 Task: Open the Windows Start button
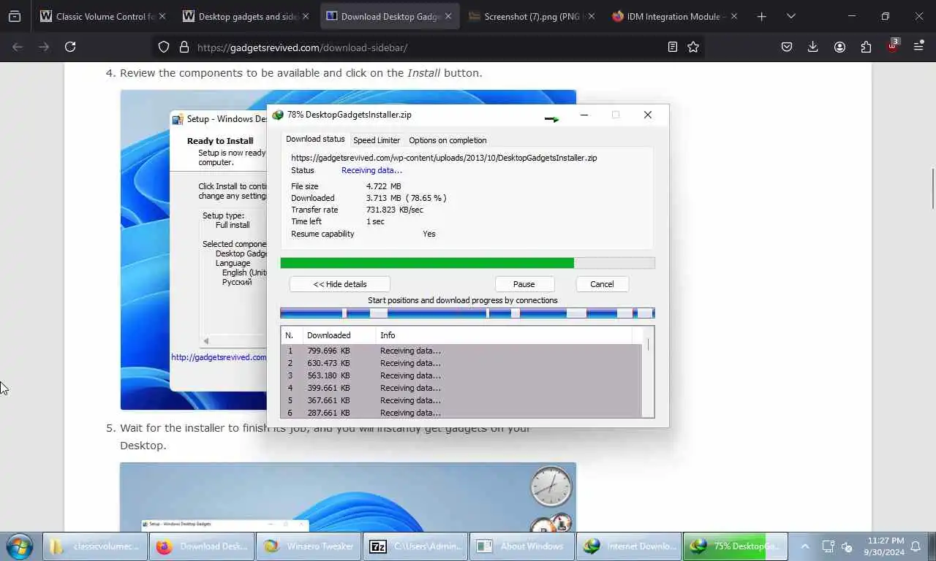point(19,546)
